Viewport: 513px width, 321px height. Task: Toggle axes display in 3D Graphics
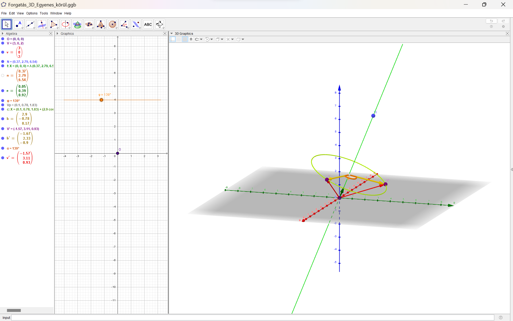pos(173,39)
